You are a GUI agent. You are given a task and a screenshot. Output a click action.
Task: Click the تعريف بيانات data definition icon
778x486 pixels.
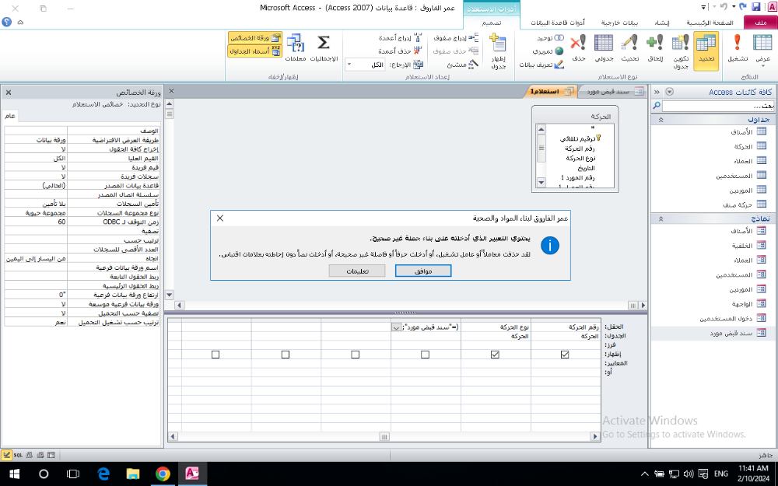coord(541,65)
